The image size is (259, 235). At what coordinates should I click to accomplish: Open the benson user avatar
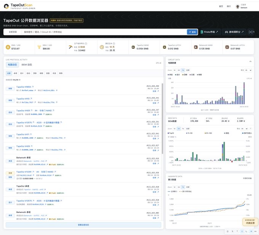point(238,6)
